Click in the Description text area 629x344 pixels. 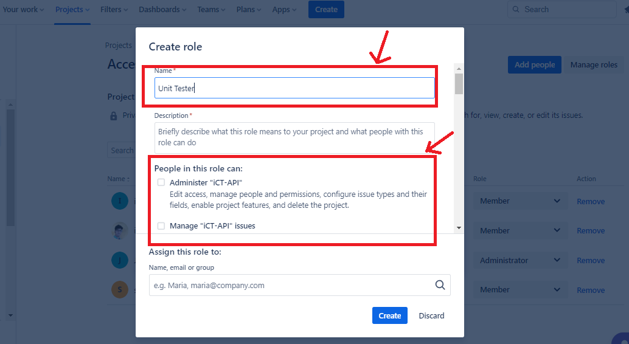tap(294, 137)
